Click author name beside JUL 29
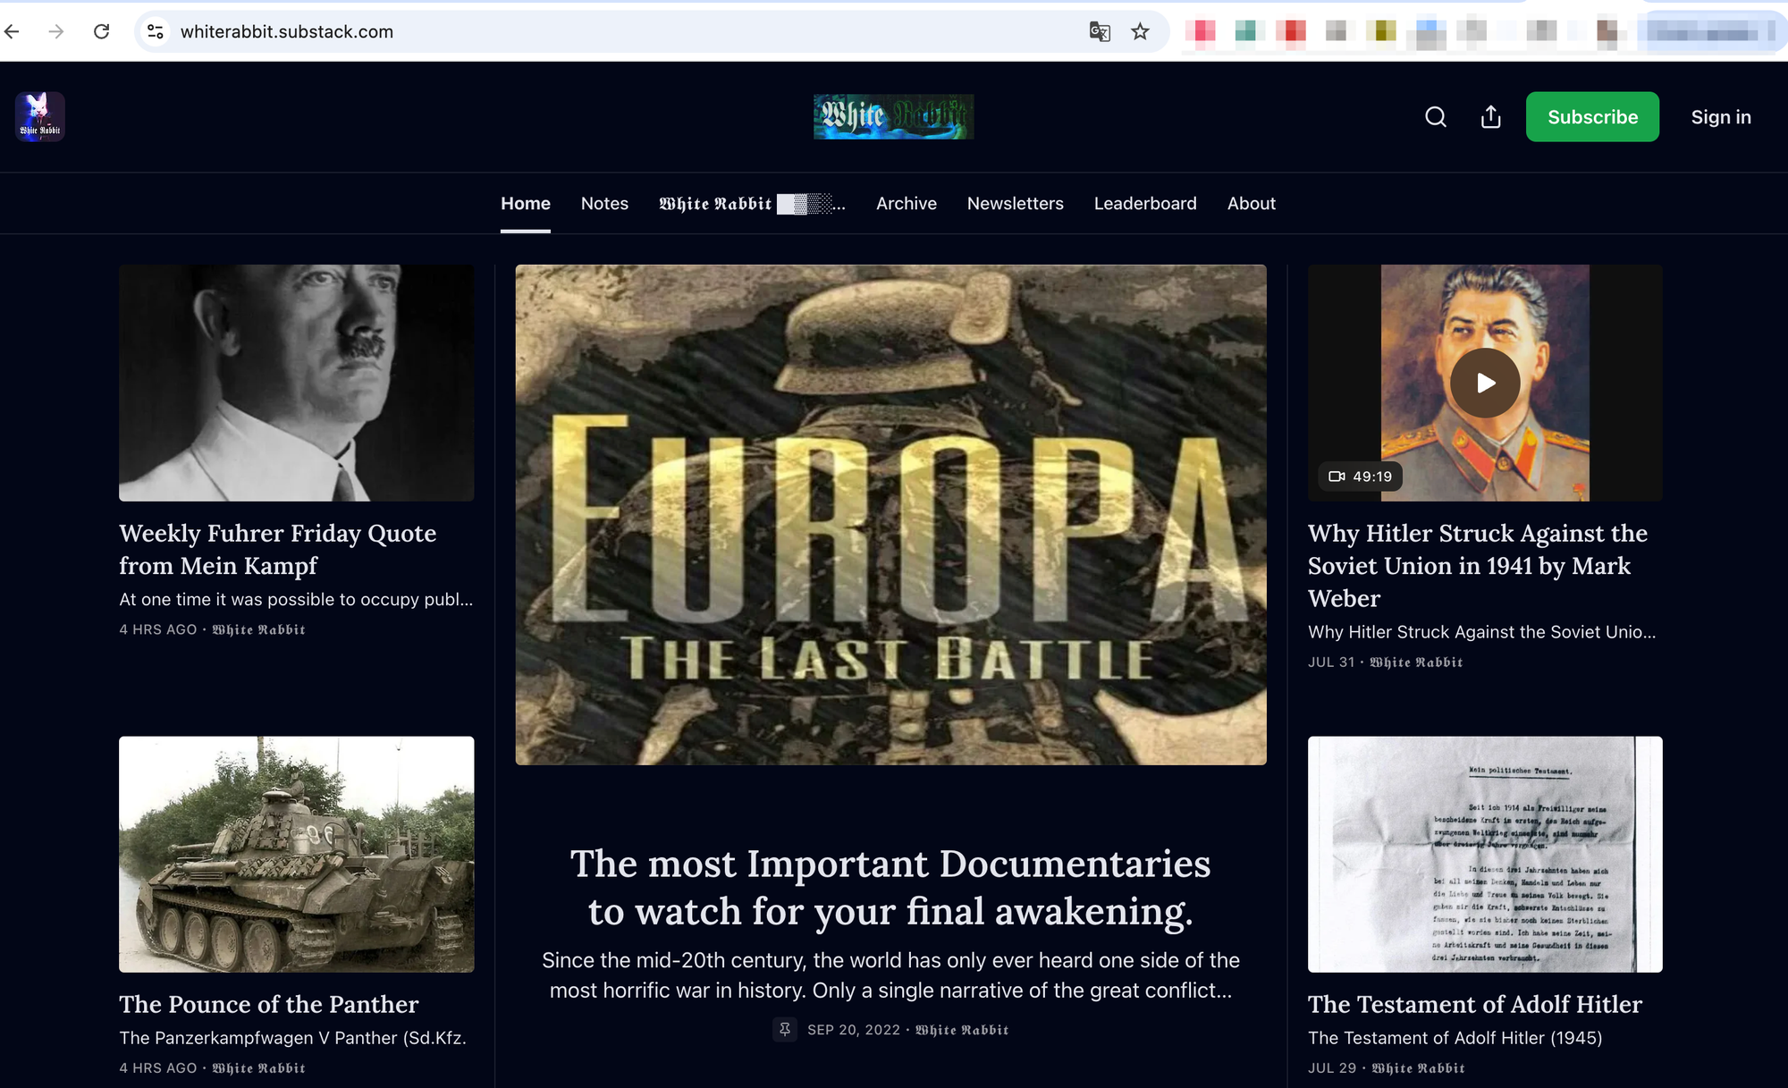 coord(1419,1068)
